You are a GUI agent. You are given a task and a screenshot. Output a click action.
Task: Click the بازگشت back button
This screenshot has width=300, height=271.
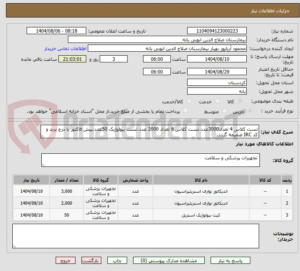(x=91, y=261)
